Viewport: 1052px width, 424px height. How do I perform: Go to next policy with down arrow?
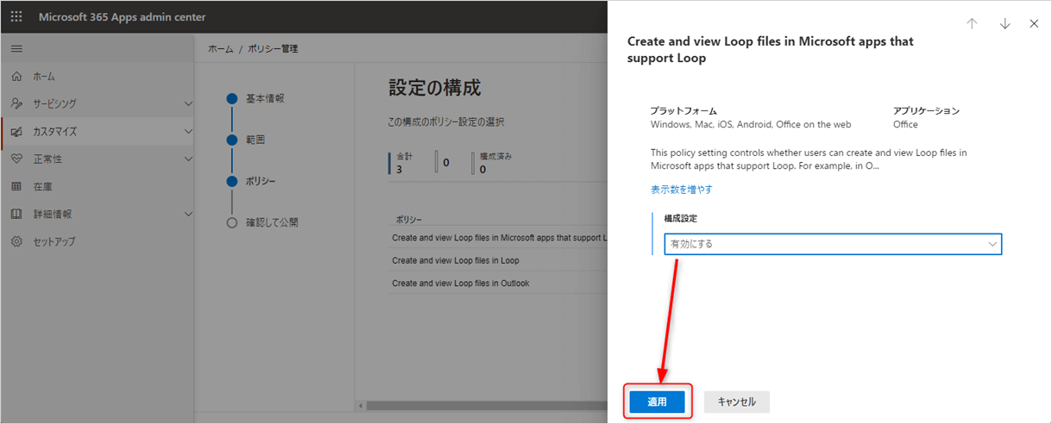(x=1005, y=24)
